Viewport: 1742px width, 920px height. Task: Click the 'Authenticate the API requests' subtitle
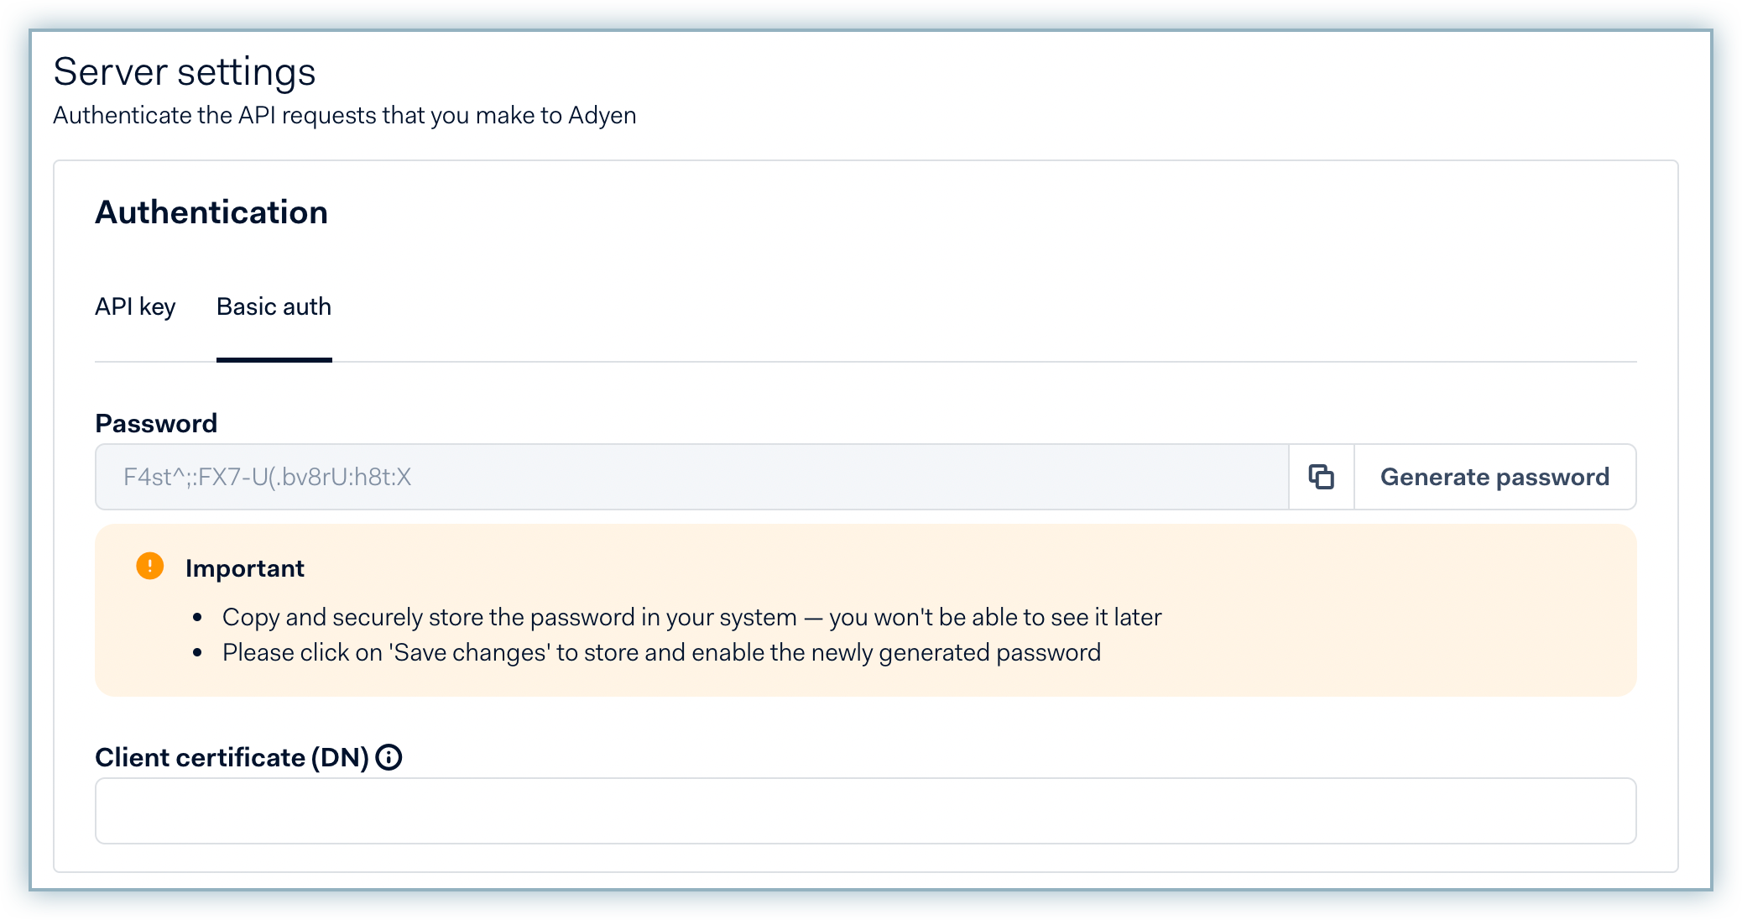(x=344, y=115)
